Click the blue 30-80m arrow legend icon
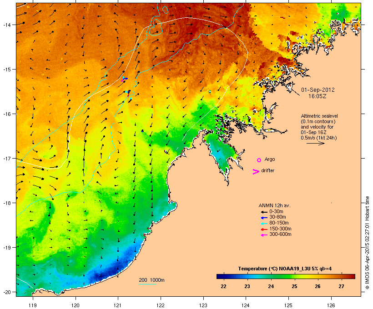 (x=264, y=218)
